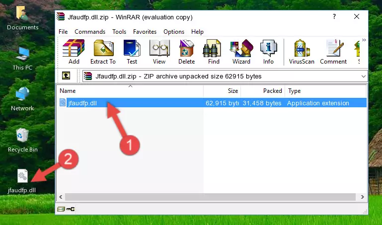Expand hidden toolbar buttons chevron
Viewport: 382px width, 225px height.
click(364, 40)
